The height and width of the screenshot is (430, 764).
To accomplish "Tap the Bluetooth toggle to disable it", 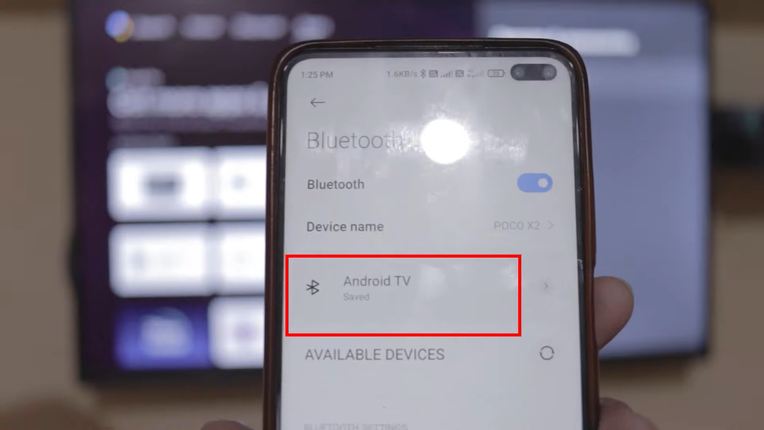I will click(x=535, y=183).
